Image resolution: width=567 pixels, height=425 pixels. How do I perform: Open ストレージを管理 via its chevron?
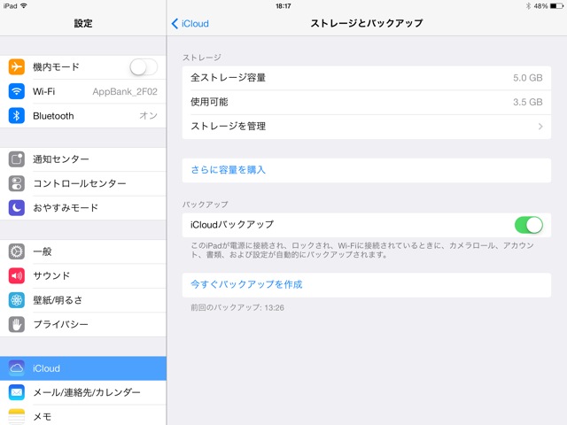point(540,126)
